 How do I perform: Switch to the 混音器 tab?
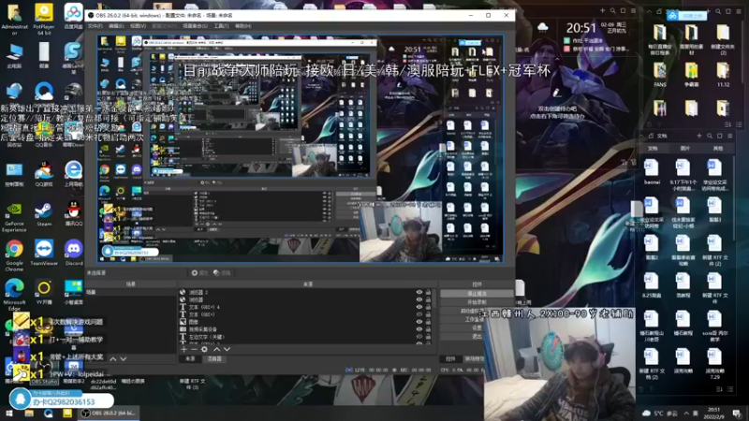(x=214, y=359)
